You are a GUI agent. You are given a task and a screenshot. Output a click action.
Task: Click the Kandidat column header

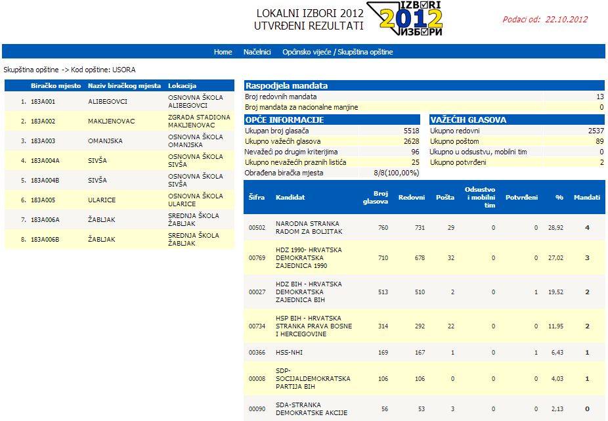(290, 197)
